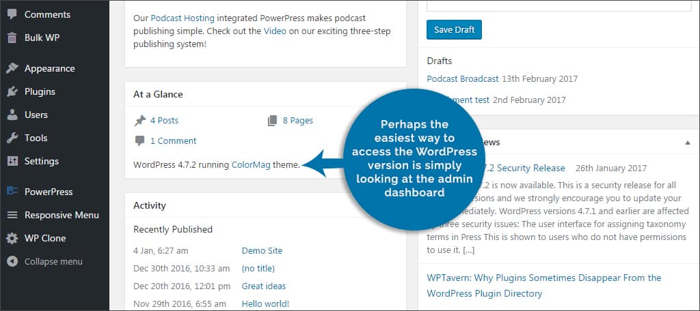
Task: Open the Users menu
Action: 36,115
